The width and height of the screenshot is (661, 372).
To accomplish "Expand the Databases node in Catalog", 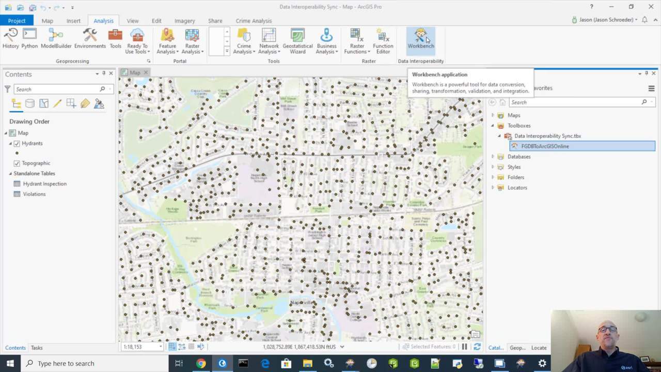I will point(493,157).
